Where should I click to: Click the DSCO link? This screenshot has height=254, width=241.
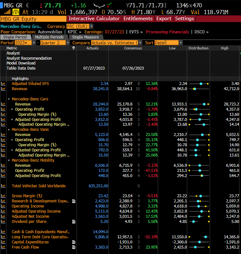coord(201,32)
